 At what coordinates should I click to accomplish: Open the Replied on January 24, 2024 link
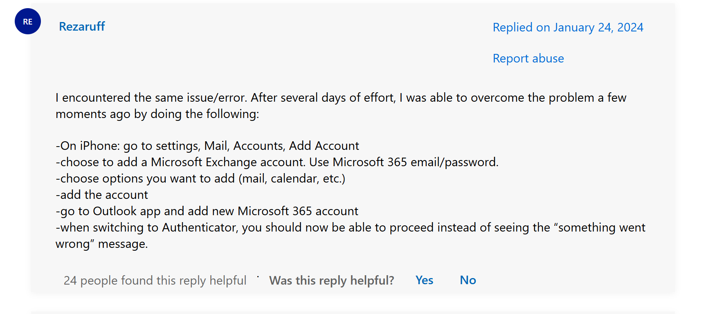(x=568, y=27)
